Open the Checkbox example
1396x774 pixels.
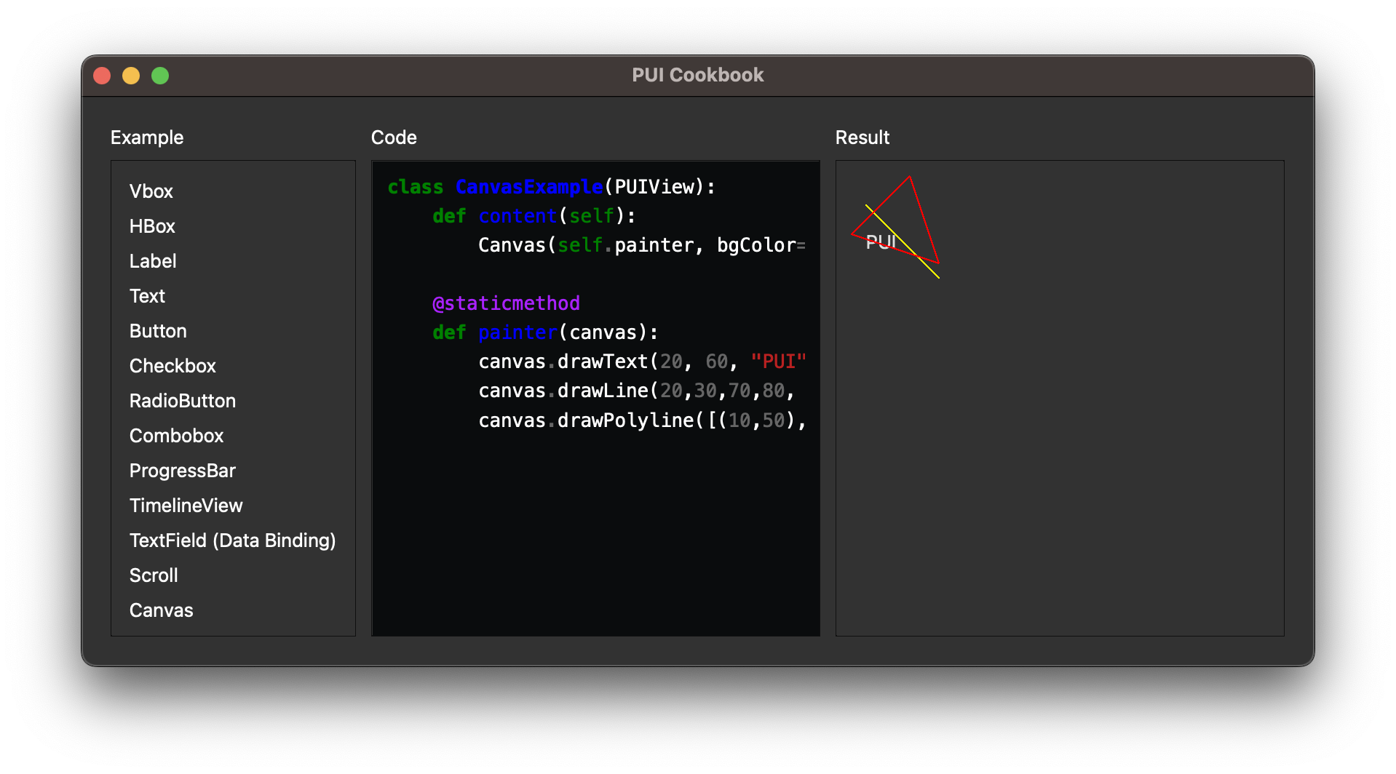tap(172, 366)
